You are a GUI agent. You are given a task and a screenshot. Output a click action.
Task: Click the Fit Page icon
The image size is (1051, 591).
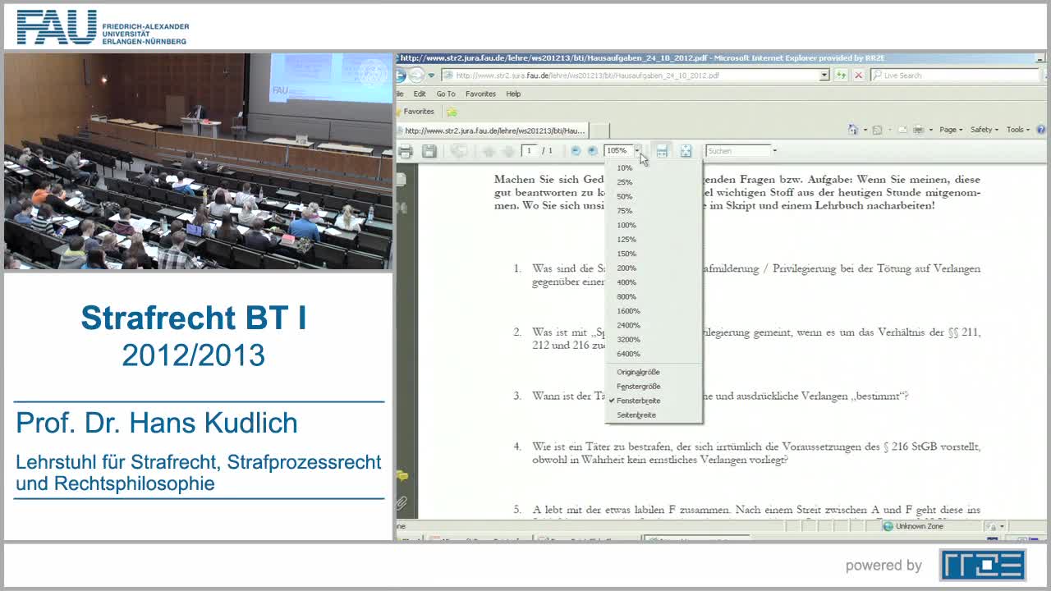[686, 150]
